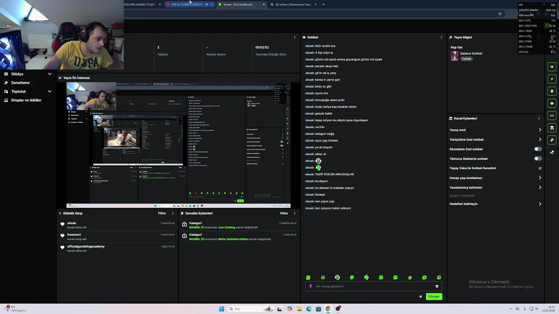Expand the Stüdyo sidebar section
The height and width of the screenshot is (314, 559).
pyautogui.click(x=49, y=74)
